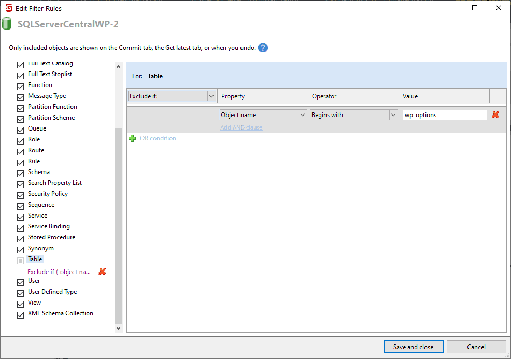Click the object list scrollbar down arrow
The width and height of the screenshot is (511, 359).
[118, 328]
